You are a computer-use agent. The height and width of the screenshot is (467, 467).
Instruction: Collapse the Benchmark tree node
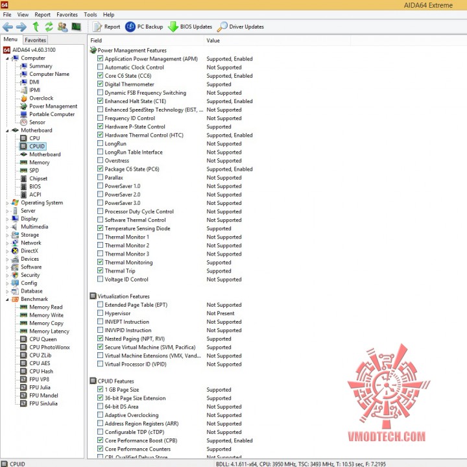[x=7, y=300]
